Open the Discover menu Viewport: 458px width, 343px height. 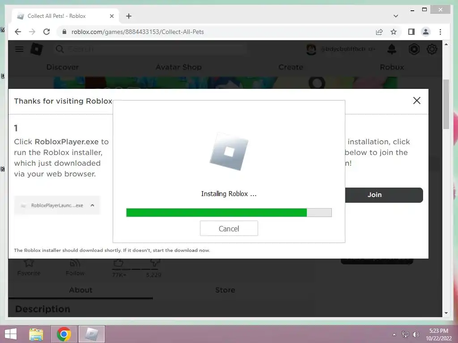[x=63, y=67]
